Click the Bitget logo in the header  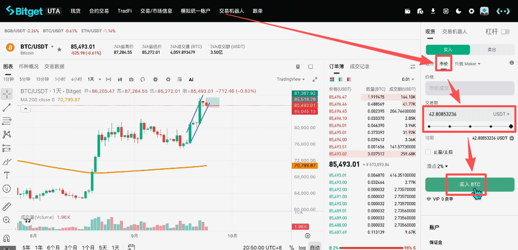pos(24,11)
